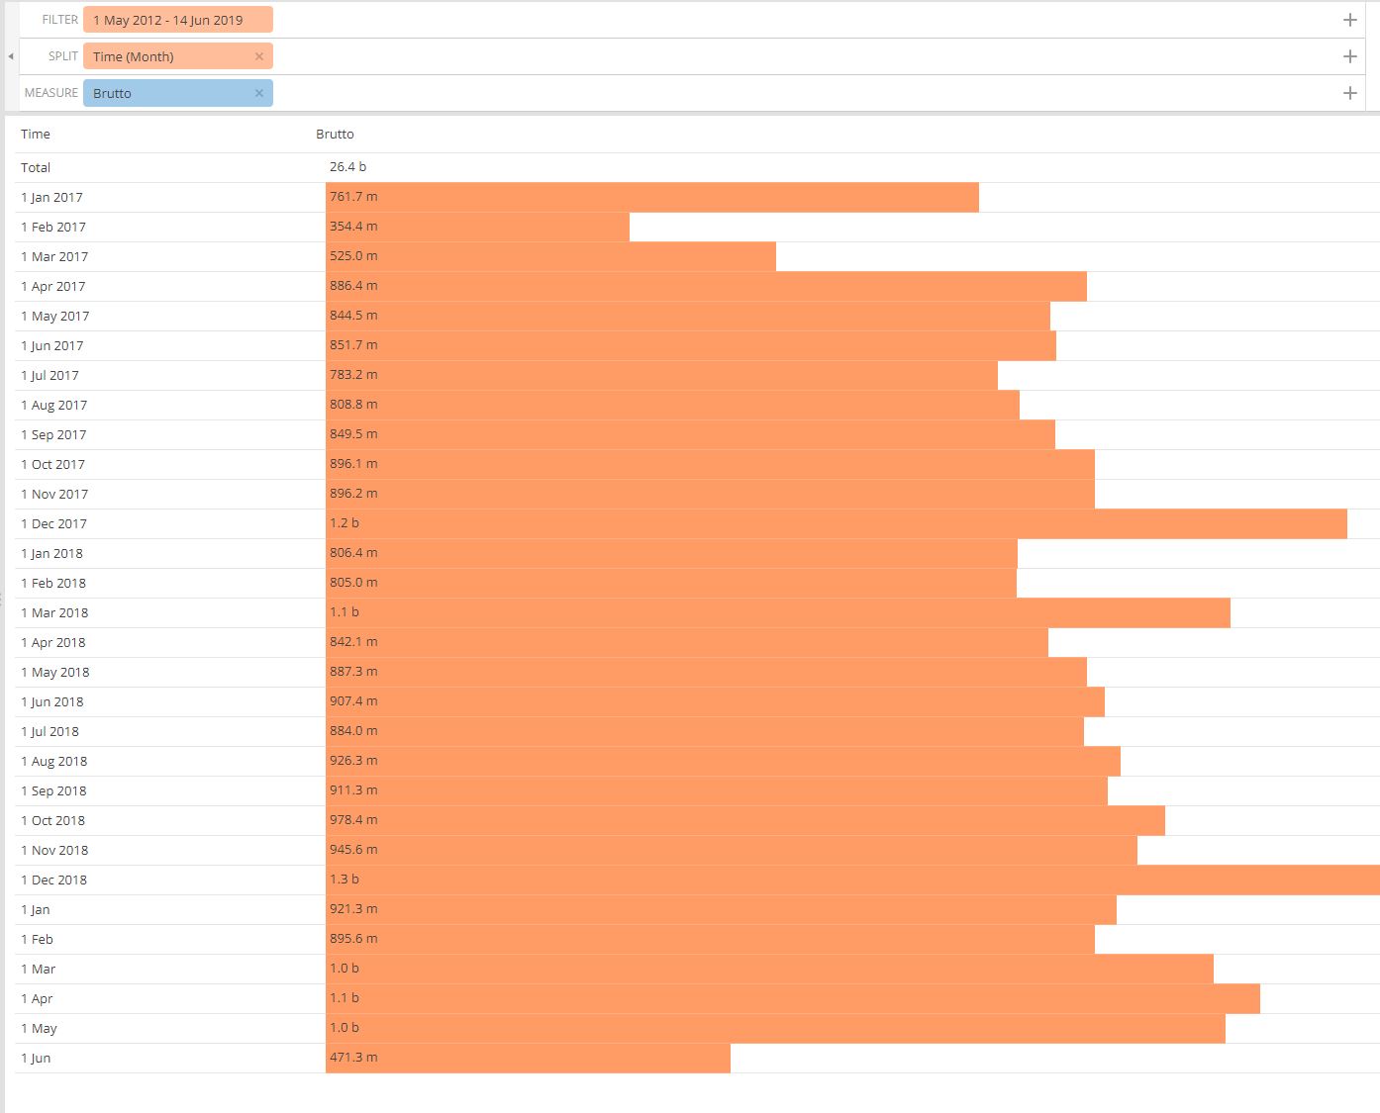Click the 26.4 b total value
The height and width of the screenshot is (1113, 1380).
(347, 166)
